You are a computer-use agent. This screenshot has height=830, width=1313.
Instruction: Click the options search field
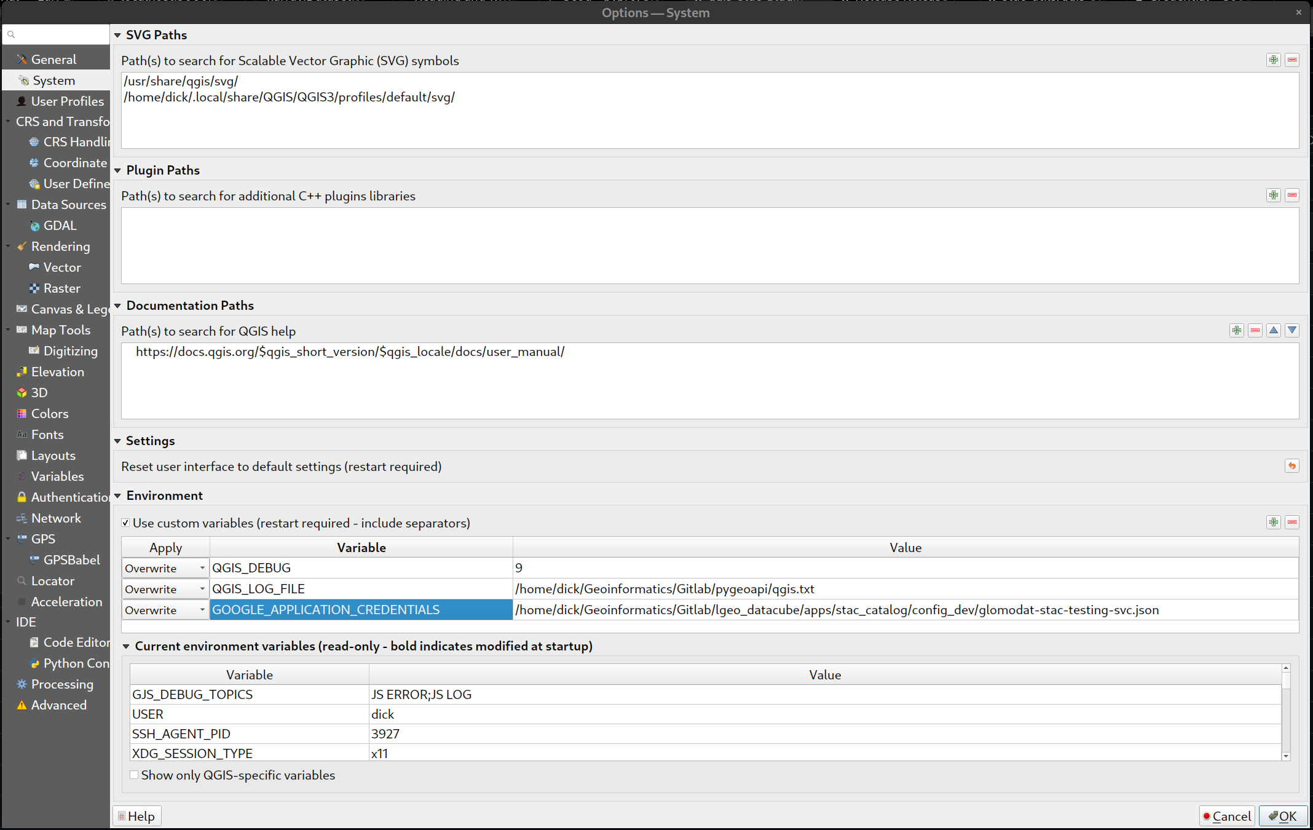coord(58,34)
